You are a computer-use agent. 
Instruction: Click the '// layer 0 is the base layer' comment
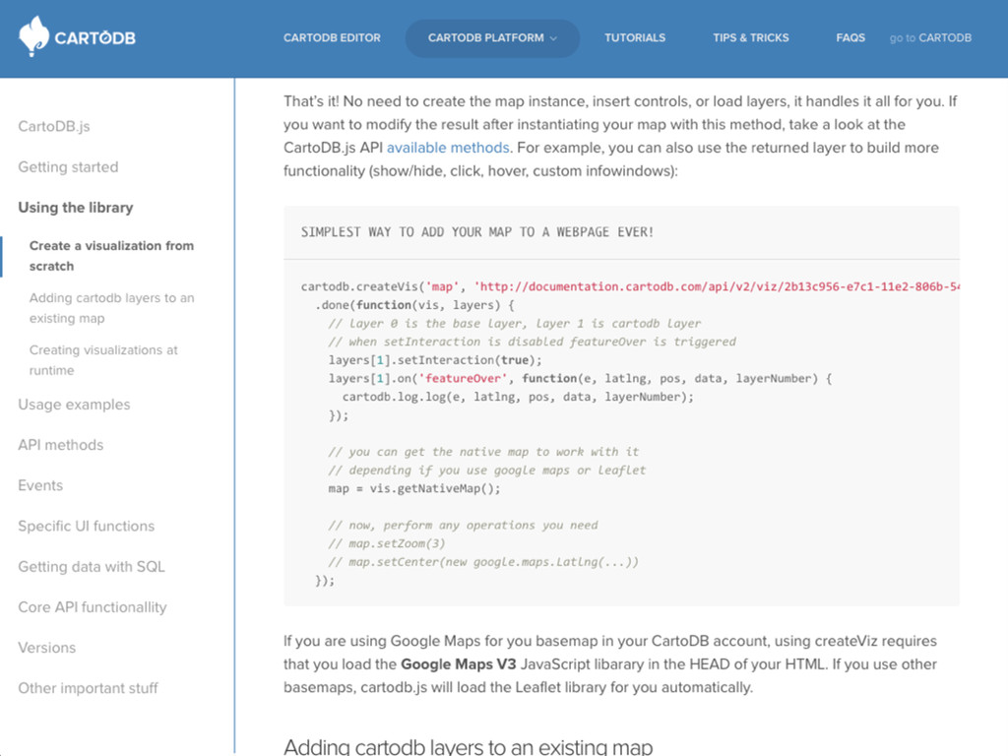tap(514, 323)
